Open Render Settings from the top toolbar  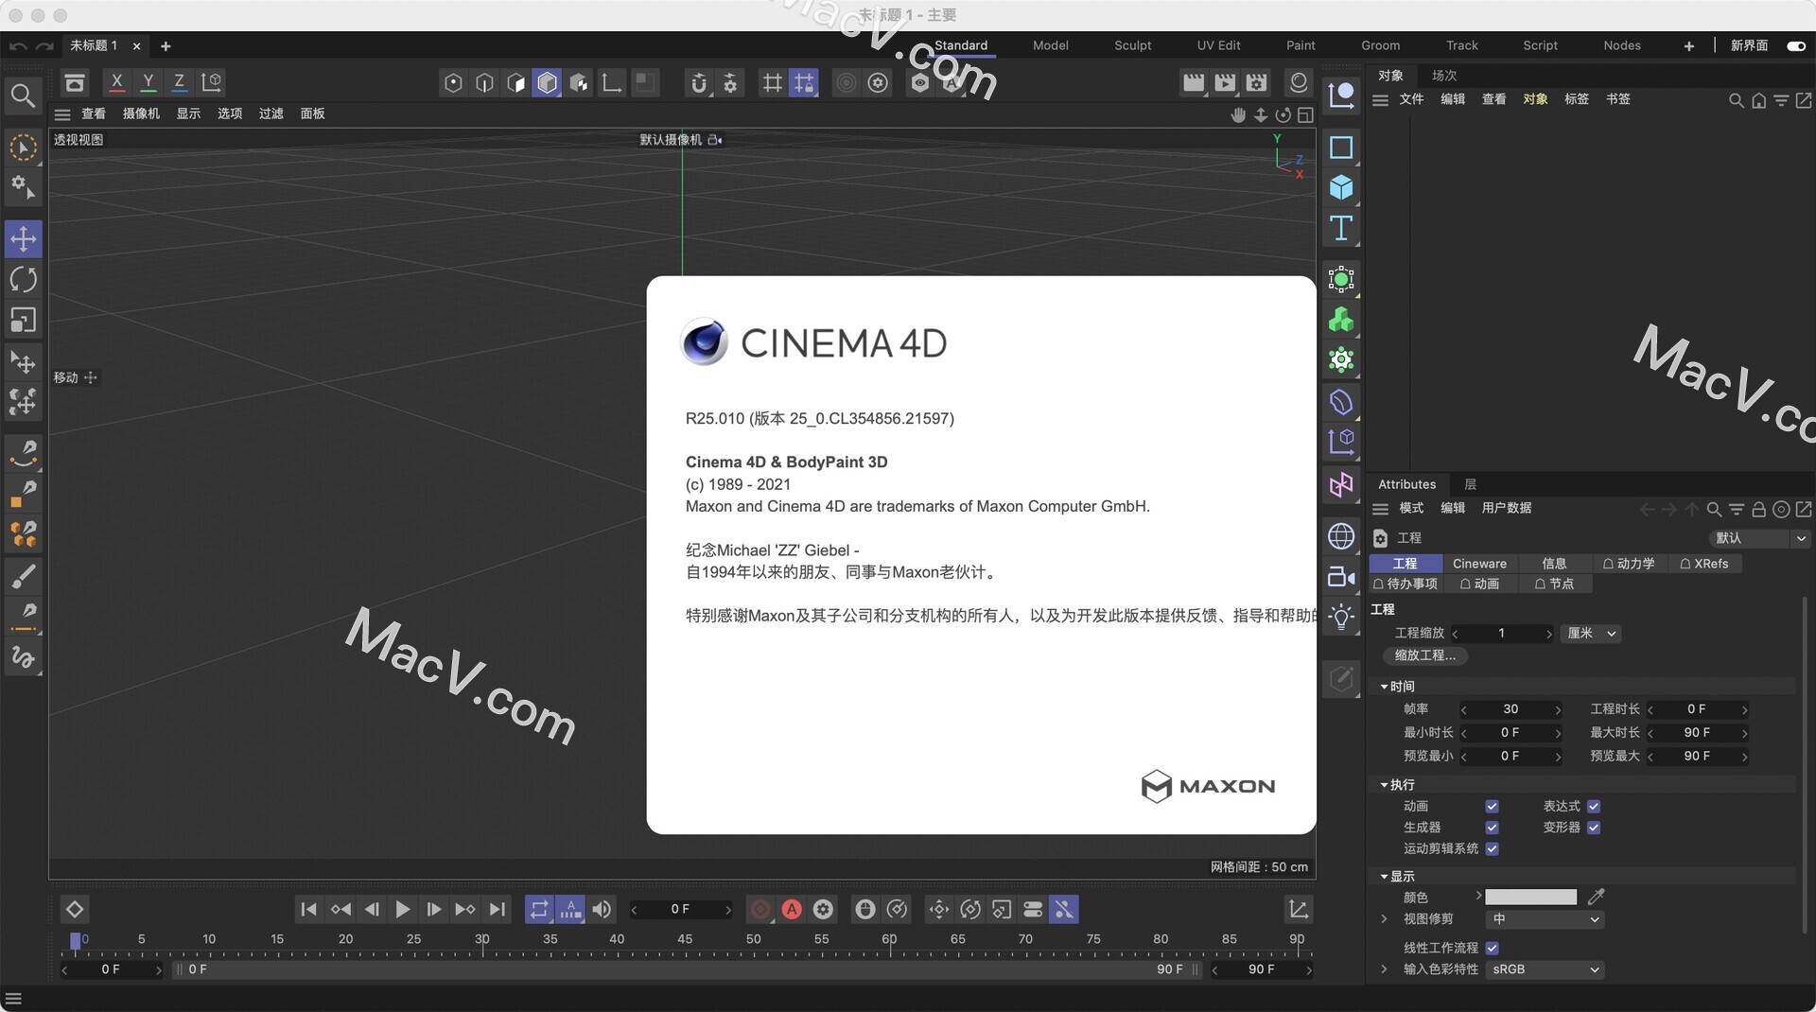[x=1255, y=82]
